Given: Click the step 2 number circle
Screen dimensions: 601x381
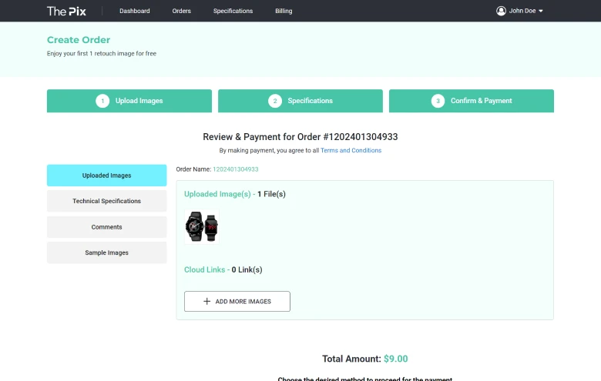Looking at the screenshot, I should pyautogui.click(x=275, y=101).
